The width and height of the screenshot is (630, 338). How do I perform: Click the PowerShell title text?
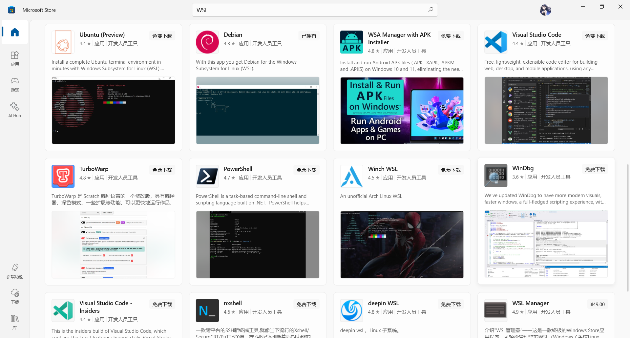238,169
